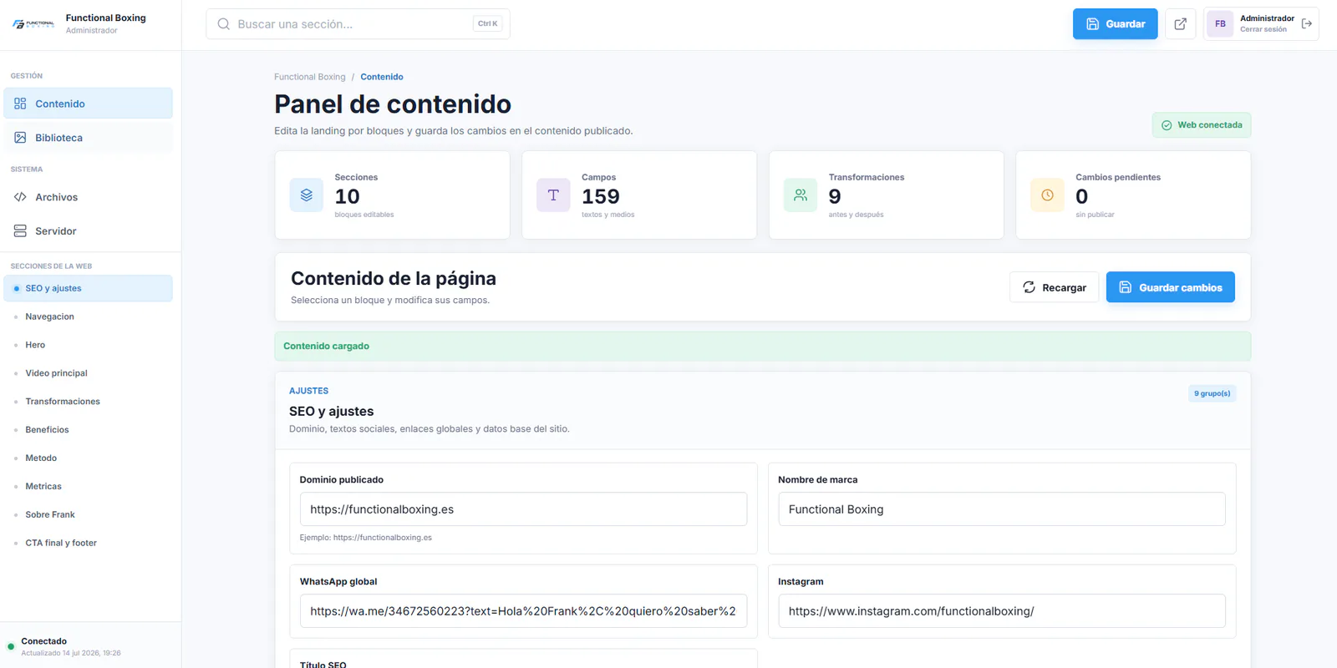Click the Ctrl K shortcut hint
The width and height of the screenshot is (1337, 668).
point(487,24)
